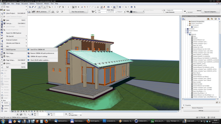Click the Publisher Sets icon in Navigator
221x124 pixels.
[219, 19]
